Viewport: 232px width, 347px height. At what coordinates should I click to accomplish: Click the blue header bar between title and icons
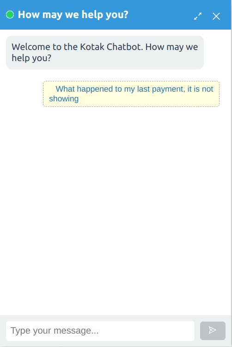158,15
